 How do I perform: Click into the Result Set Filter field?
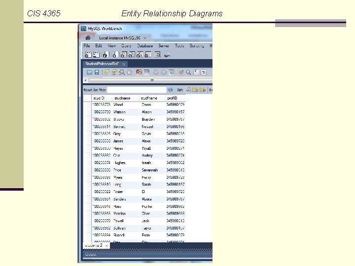137,90
